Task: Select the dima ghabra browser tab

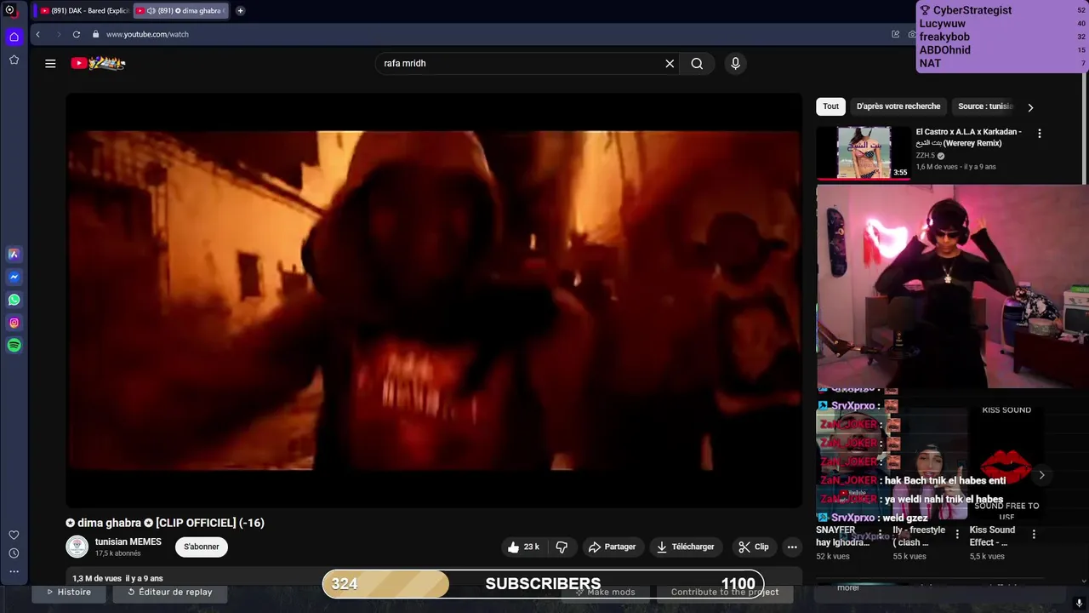Action: pyautogui.click(x=181, y=10)
